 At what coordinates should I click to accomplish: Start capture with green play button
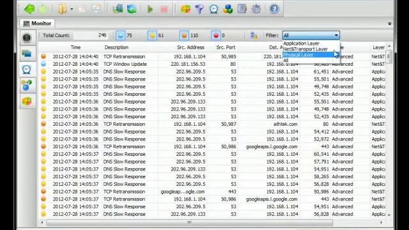tap(150, 9)
